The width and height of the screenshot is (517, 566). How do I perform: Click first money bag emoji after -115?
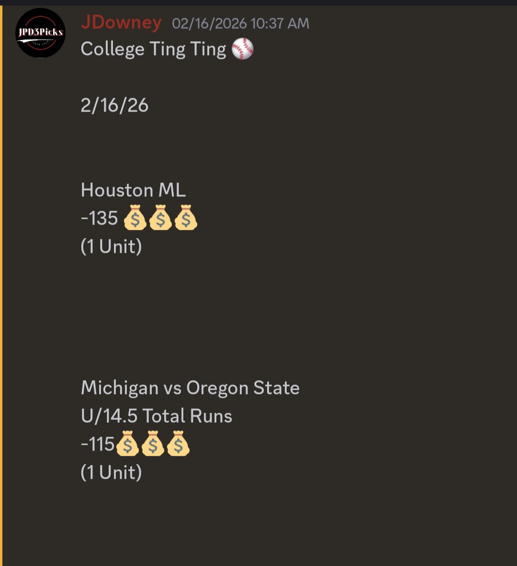[127, 444]
